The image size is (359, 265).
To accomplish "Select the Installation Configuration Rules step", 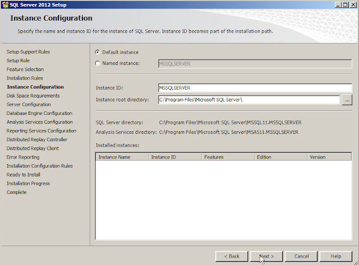I will point(40,166).
